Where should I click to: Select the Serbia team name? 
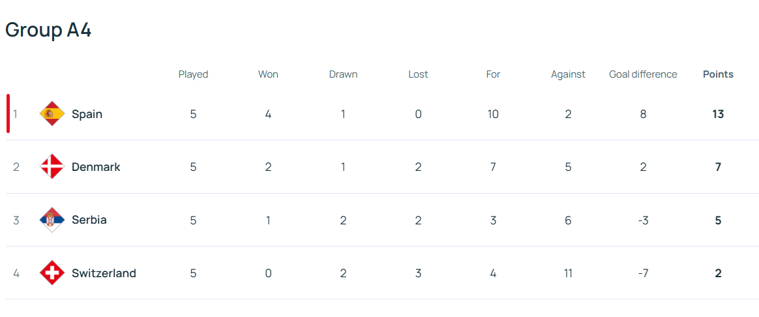[x=89, y=220]
